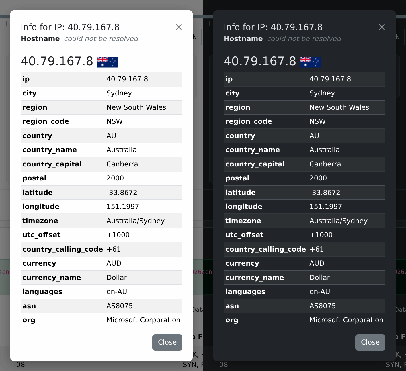Click the 'currency_name' label in light table
Image resolution: width=406 pixels, height=371 pixels.
[x=52, y=278]
